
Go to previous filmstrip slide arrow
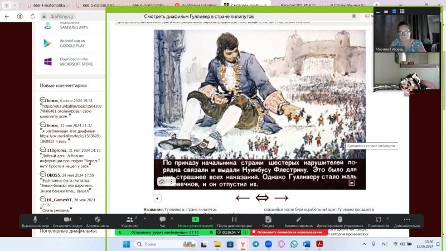[x=243, y=198]
